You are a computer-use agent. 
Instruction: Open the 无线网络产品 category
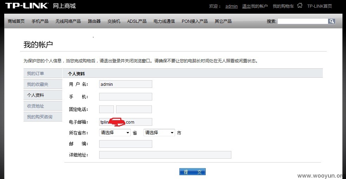click(x=68, y=21)
